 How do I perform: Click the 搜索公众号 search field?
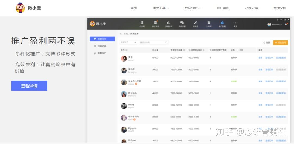153,43
